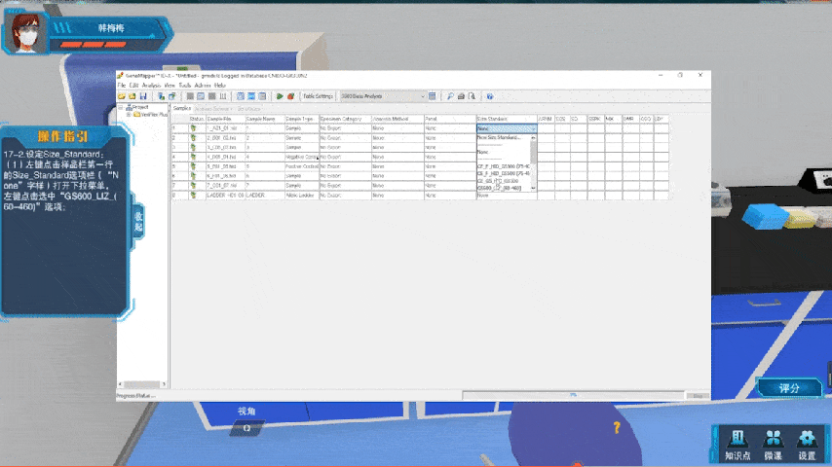This screenshot has height=467, width=832.
Task: Click the project tree horizontal scrollbar thumb
Action: point(141,384)
